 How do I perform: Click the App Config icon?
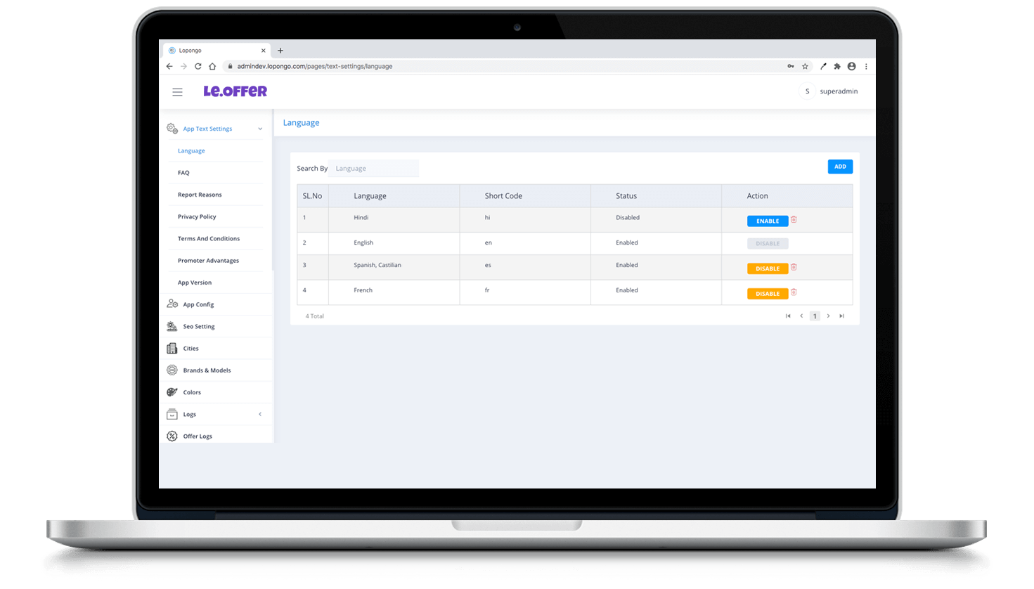[x=172, y=304]
